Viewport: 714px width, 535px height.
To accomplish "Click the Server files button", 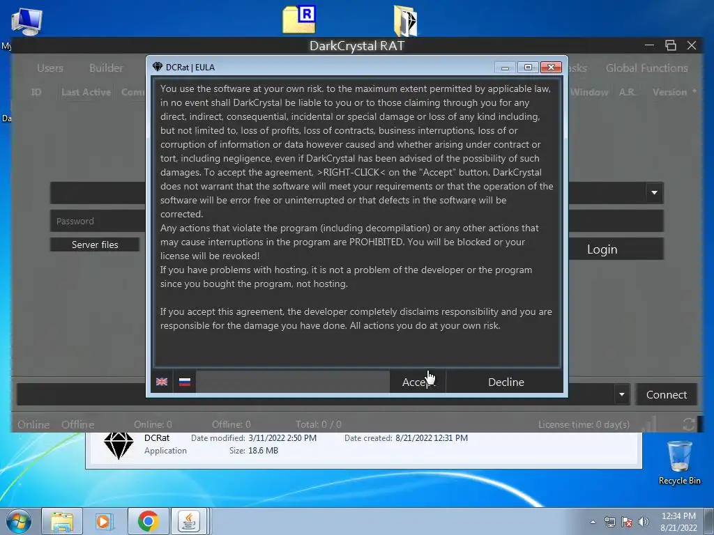I will point(95,245).
